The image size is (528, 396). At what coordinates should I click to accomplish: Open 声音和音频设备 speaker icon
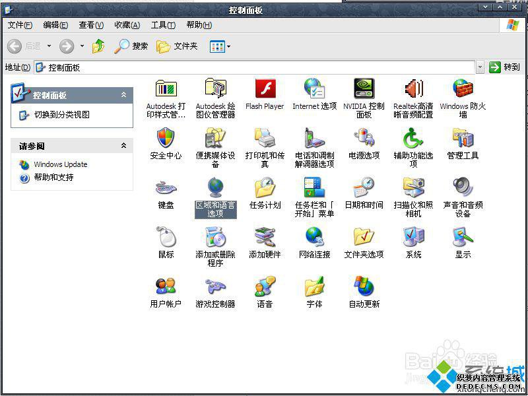[463, 188]
